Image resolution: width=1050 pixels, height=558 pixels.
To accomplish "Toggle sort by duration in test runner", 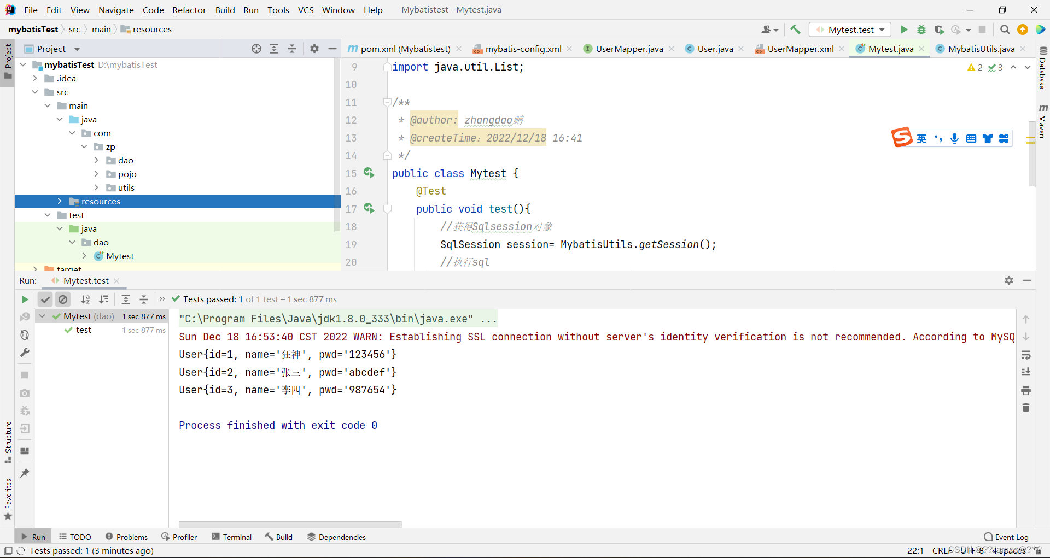I will tap(104, 299).
